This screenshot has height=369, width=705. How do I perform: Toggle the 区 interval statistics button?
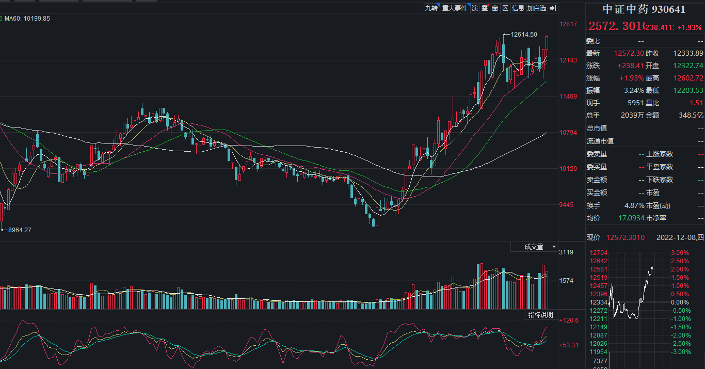coord(505,8)
